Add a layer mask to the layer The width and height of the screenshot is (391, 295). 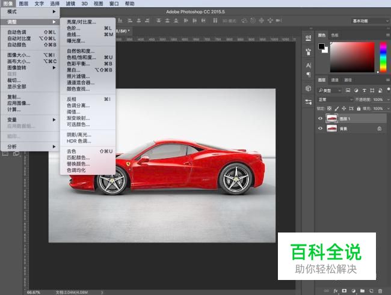coord(344,290)
